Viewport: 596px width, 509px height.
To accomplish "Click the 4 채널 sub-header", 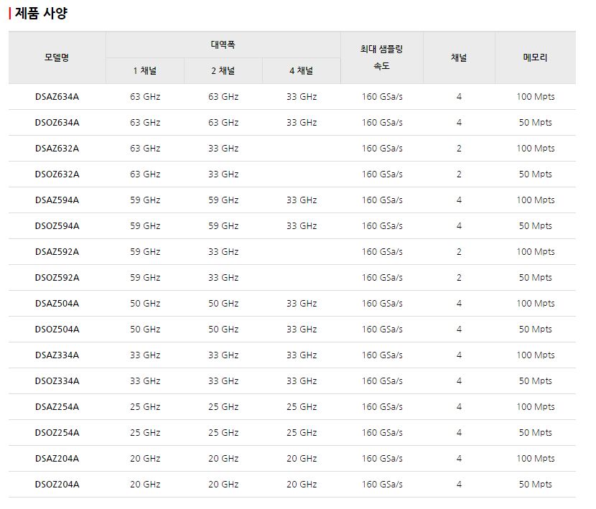I will 302,70.
